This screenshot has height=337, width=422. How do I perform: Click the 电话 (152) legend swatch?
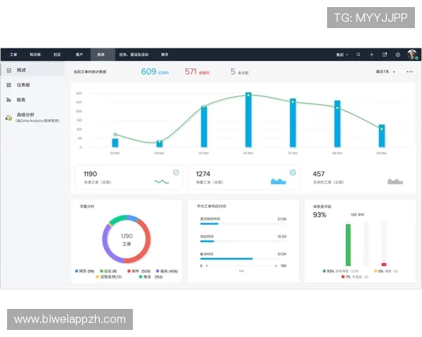point(141,277)
